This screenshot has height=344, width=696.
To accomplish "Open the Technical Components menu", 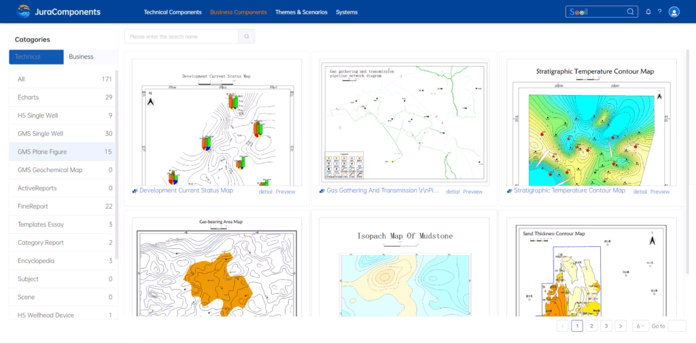I will tap(173, 12).
